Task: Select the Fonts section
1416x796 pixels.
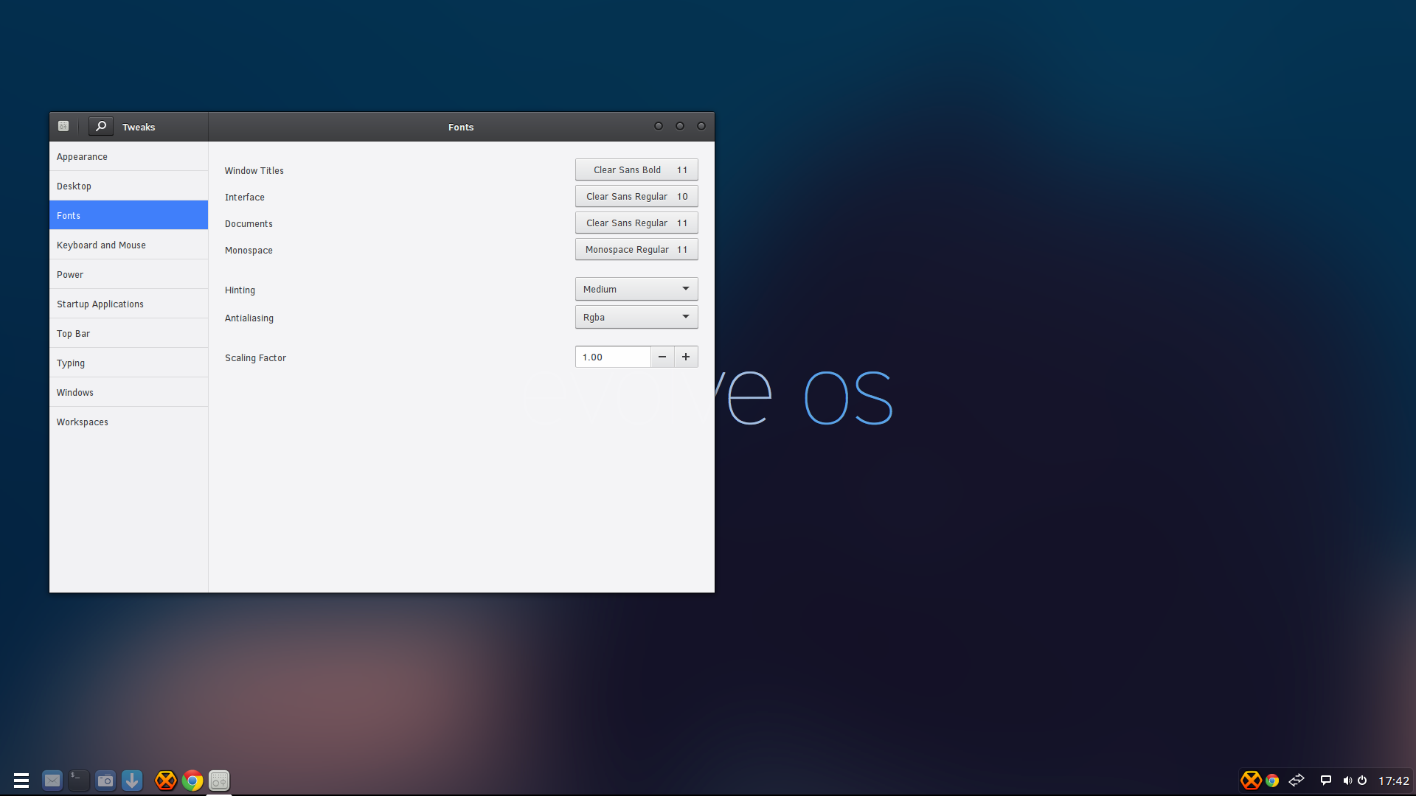Action: tap(128, 215)
